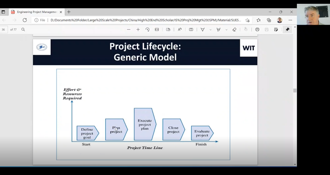Open the browser Settings and more menu
Screen dimensions: 330x175
click(290, 20)
